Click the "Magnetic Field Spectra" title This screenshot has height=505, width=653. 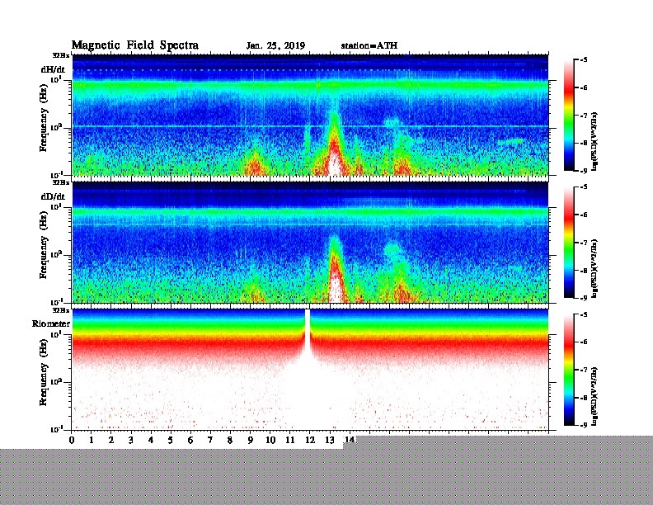[x=135, y=45]
